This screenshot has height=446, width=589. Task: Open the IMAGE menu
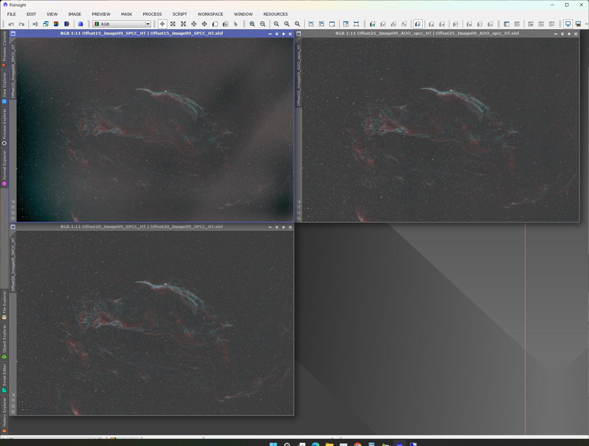point(75,14)
